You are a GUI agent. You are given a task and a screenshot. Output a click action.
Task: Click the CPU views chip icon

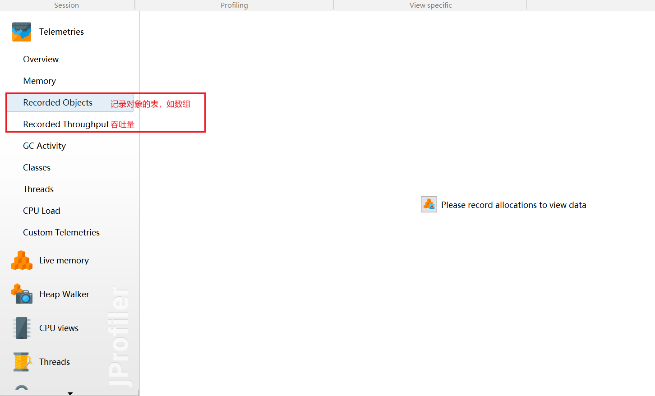pyautogui.click(x=22, y=328)
